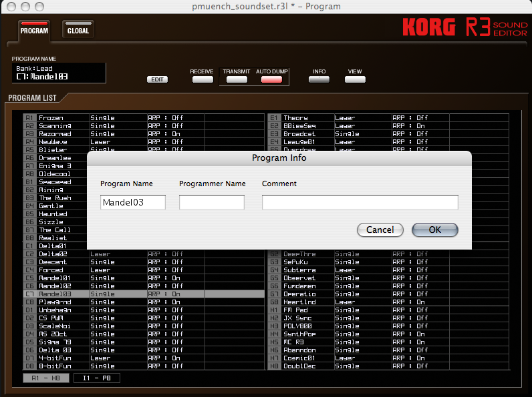The width and height of the screenshot is (532, 397).
Task: Select program H3 POLY800
Action: tap(388, 326)
